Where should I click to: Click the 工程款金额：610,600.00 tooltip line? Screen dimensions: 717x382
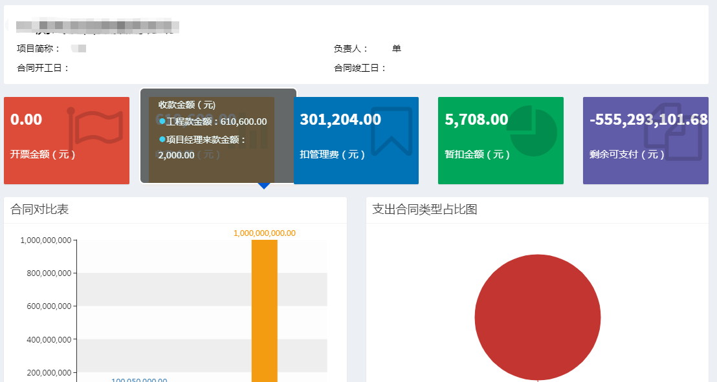coord(213,122)
